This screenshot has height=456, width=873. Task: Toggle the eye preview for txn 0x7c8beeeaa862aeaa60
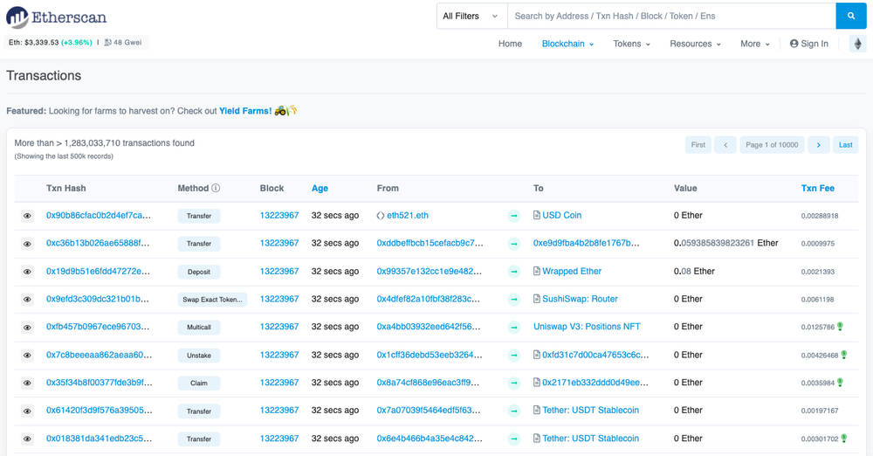click(27, 355)
